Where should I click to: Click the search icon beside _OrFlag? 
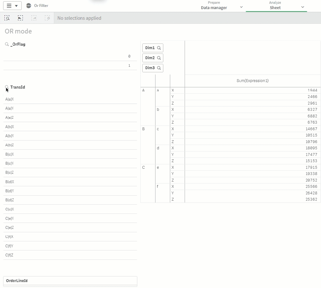click(7, 44)
